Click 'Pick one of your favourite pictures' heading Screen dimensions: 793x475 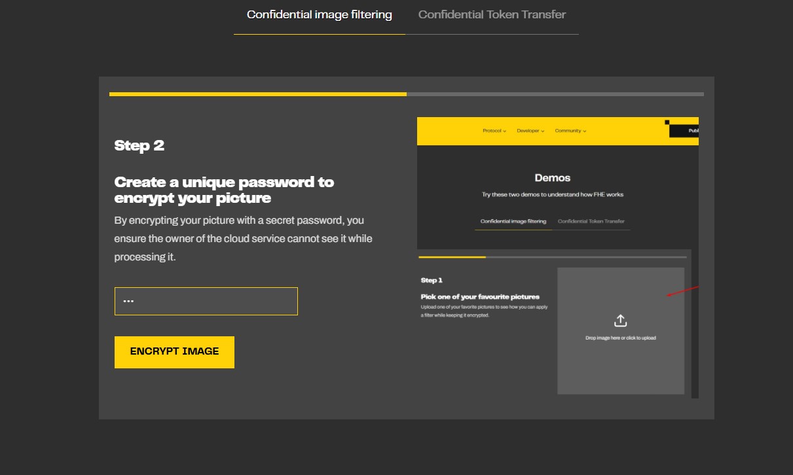(480, 296)
